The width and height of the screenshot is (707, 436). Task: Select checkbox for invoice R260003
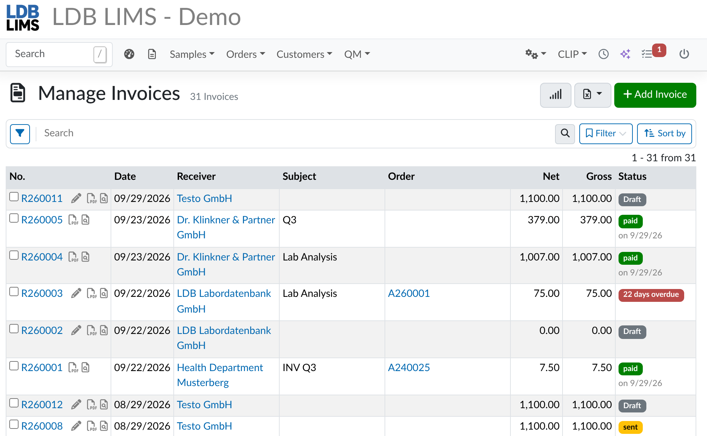tap(14, 291)
